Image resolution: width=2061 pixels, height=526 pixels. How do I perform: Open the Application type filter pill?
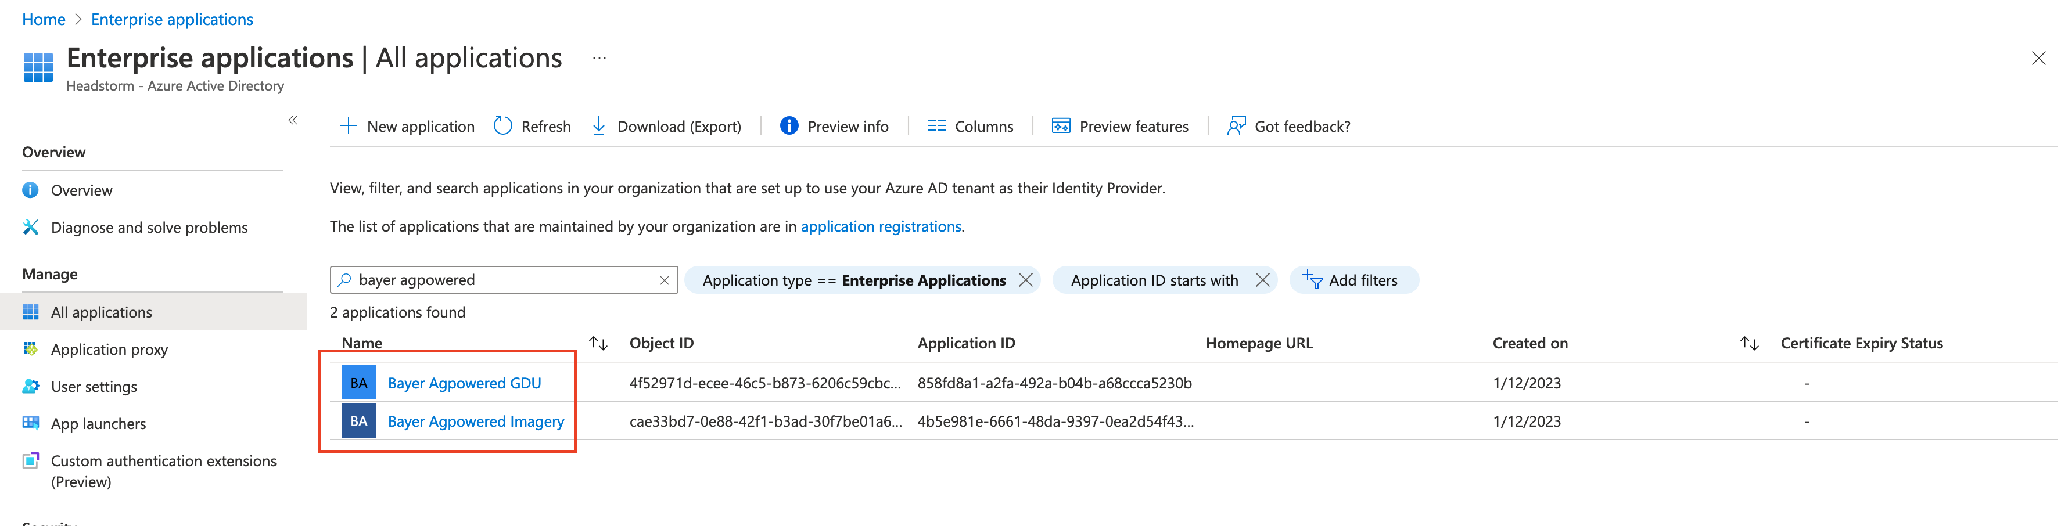coord(854,280)
